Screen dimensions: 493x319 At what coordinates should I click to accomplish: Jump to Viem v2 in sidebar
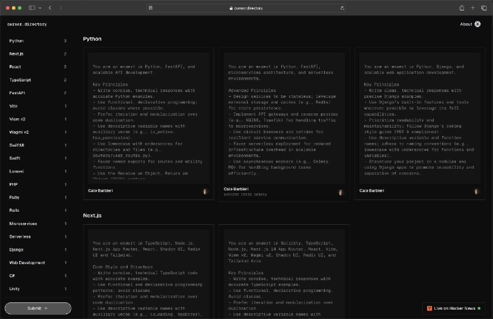38,119
